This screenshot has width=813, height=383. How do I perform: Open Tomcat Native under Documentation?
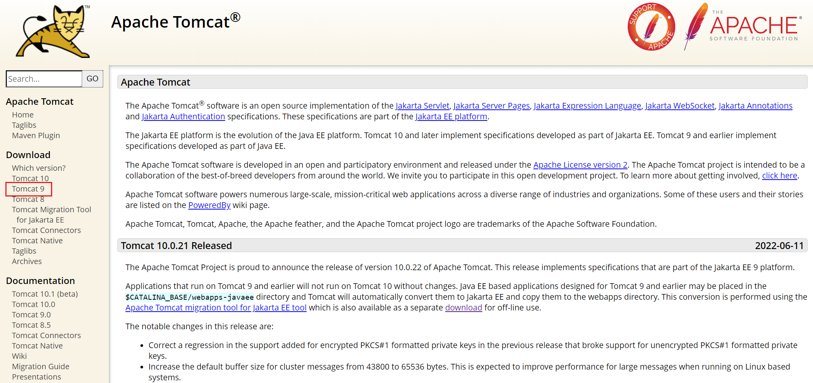(x=37, y=346)
